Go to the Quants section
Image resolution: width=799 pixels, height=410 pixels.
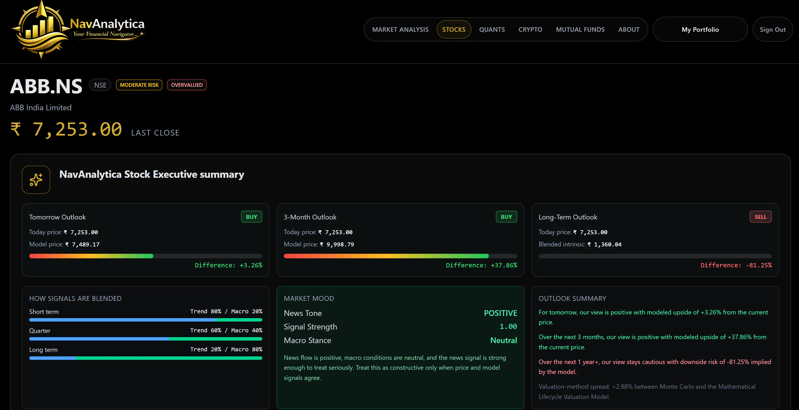[x=492, y=29]
